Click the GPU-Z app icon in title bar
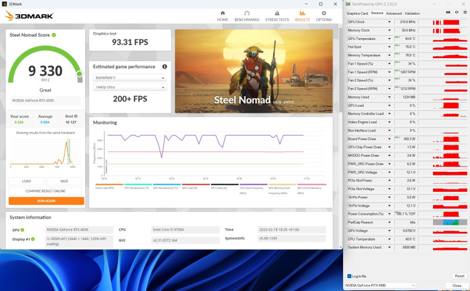 348,4
